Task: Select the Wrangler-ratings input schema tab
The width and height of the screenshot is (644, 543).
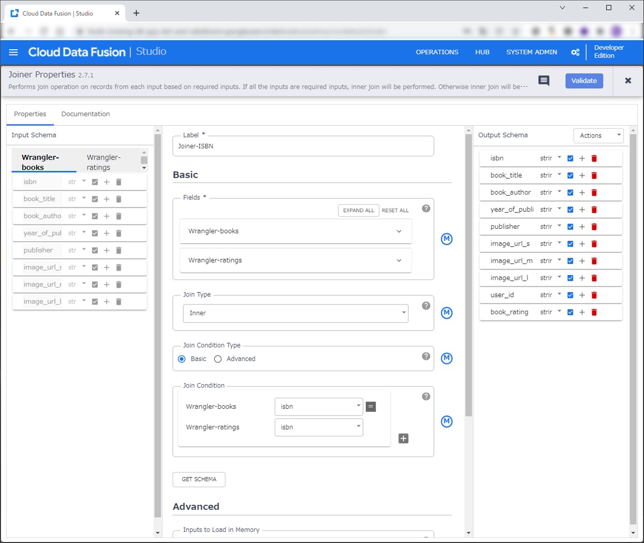Action: pyautogui.click(x=104, y=162)
